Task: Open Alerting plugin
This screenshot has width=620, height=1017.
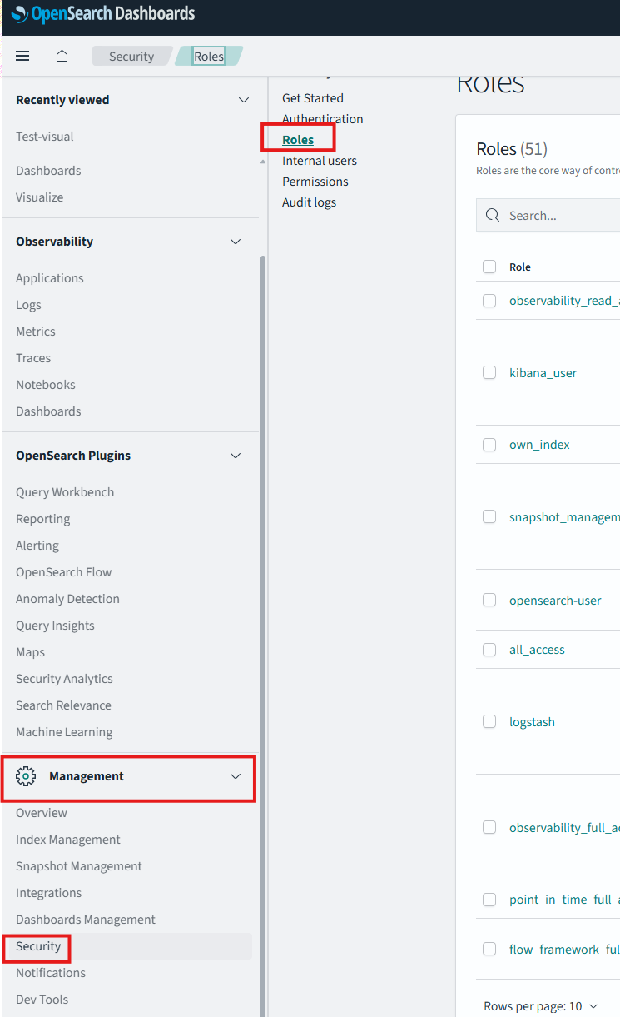Action: [37, 546]
